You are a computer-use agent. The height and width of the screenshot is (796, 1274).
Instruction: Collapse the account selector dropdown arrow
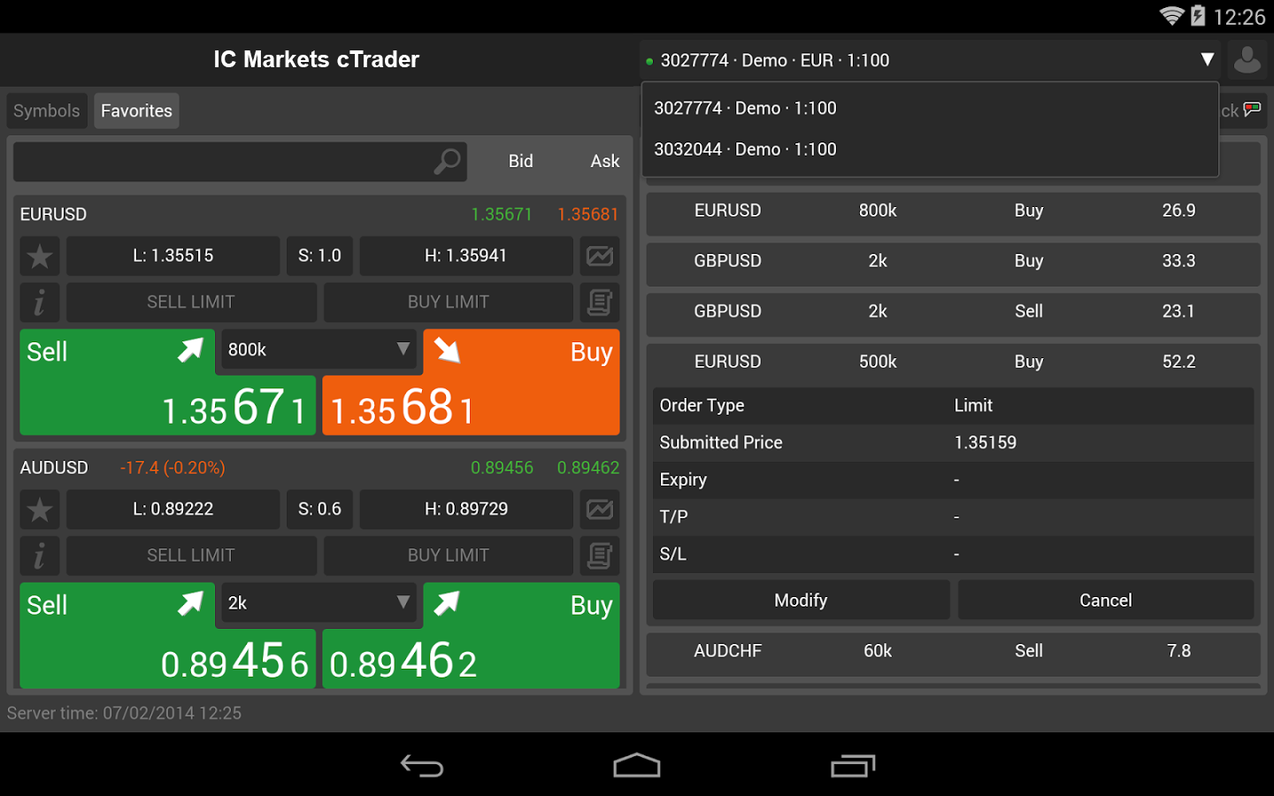(x=1207, y=59)
